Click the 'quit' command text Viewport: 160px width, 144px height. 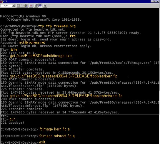(12, 119)
